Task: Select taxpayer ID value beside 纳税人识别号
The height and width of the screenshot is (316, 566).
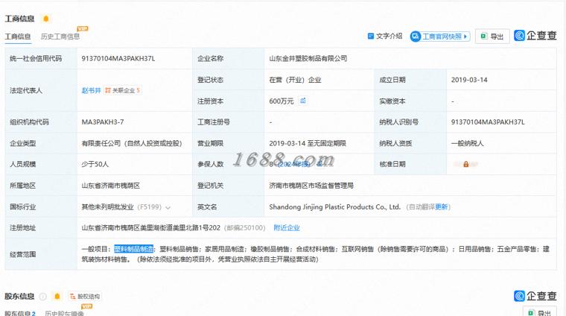Action: tap(488, 122)
